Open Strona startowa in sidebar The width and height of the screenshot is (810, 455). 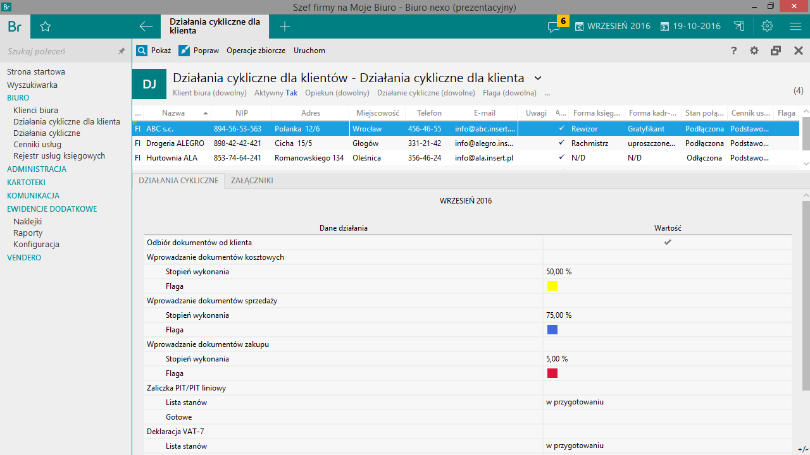coord(36,72)
